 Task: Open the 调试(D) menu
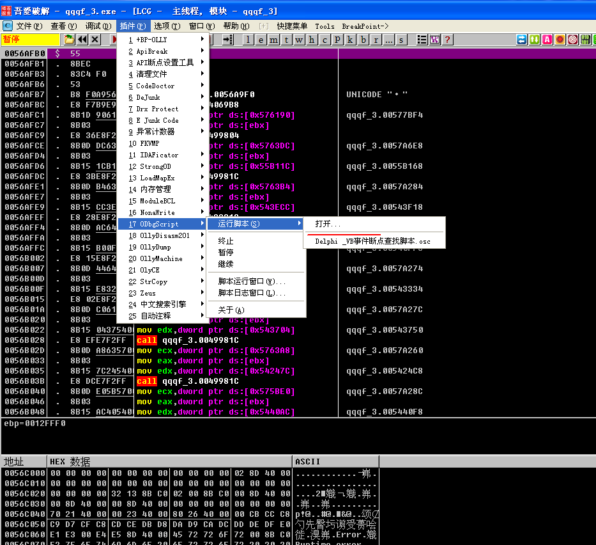pyautogui.click(x=98, y=26)
